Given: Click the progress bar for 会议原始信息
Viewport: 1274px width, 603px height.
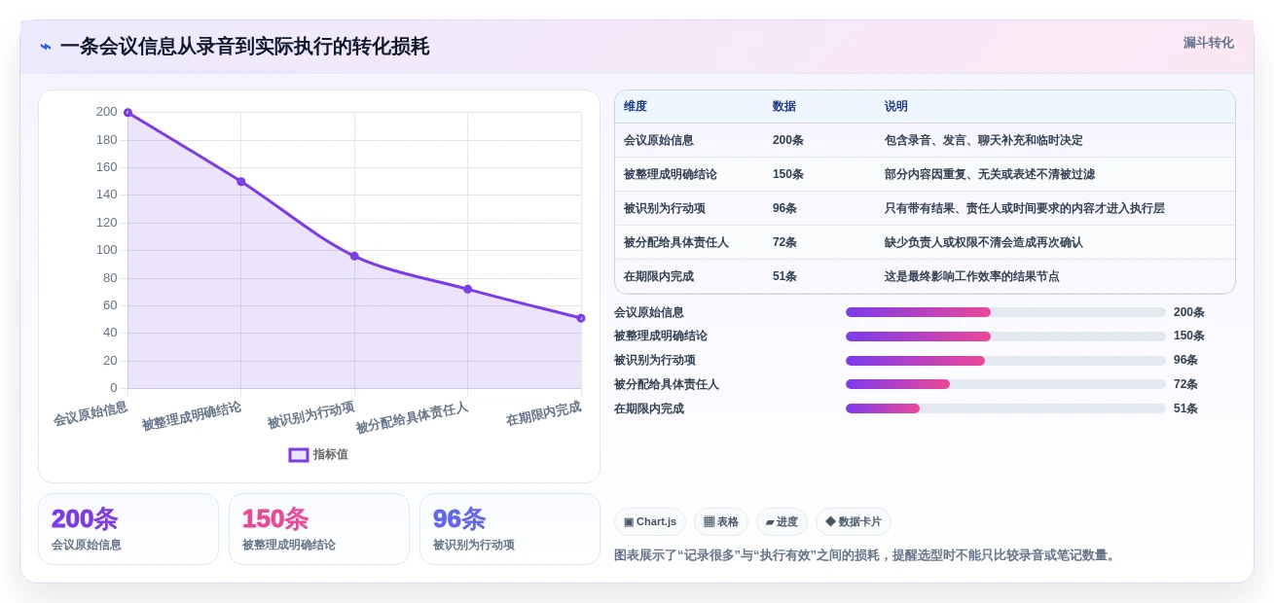Looking at the screenshot, I should point(1005,312).
